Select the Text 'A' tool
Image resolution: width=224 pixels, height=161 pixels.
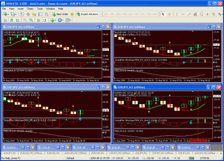[208, 14]
